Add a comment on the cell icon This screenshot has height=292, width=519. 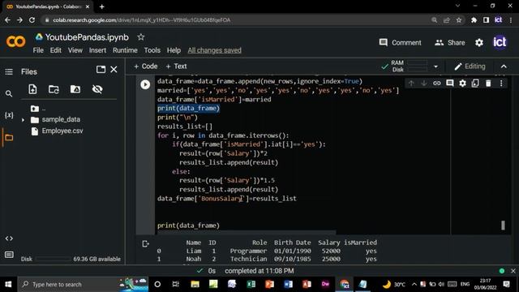point(450,83)
